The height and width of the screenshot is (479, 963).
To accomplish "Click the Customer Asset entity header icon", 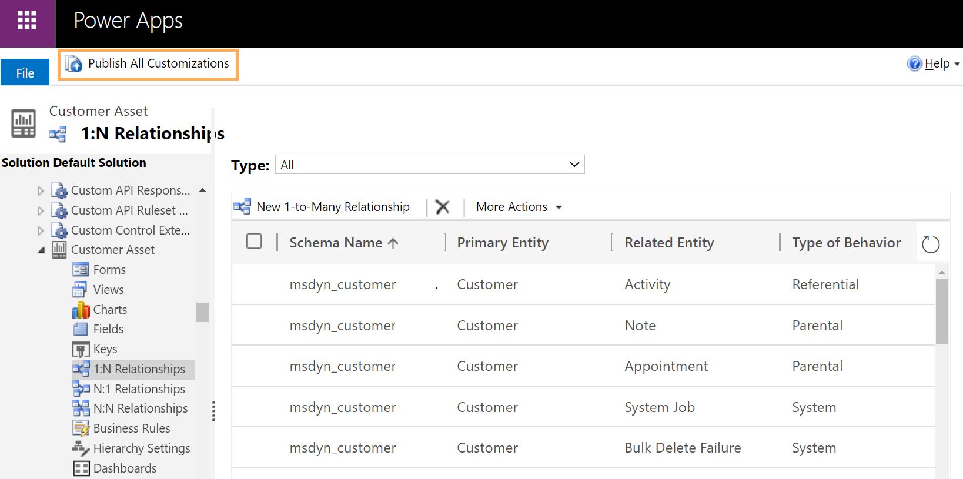I will 24,123.
